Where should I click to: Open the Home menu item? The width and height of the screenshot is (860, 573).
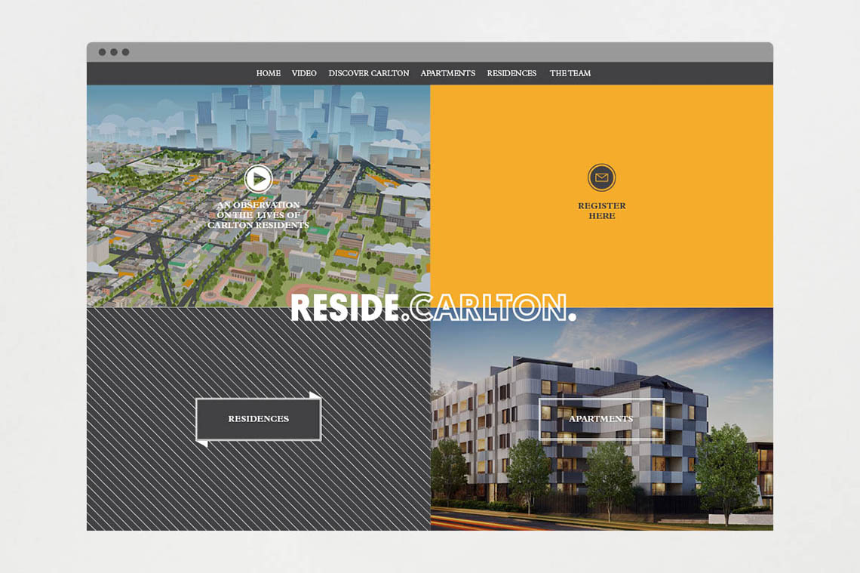pyautogui.click(x=268, y=73)
